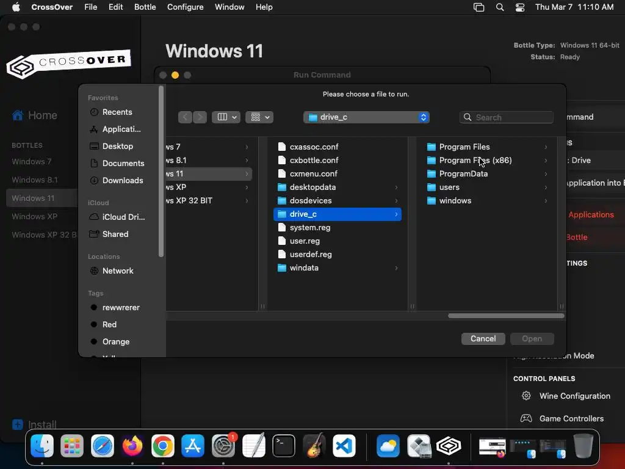Open the Help menu

(x=264, y=7)
